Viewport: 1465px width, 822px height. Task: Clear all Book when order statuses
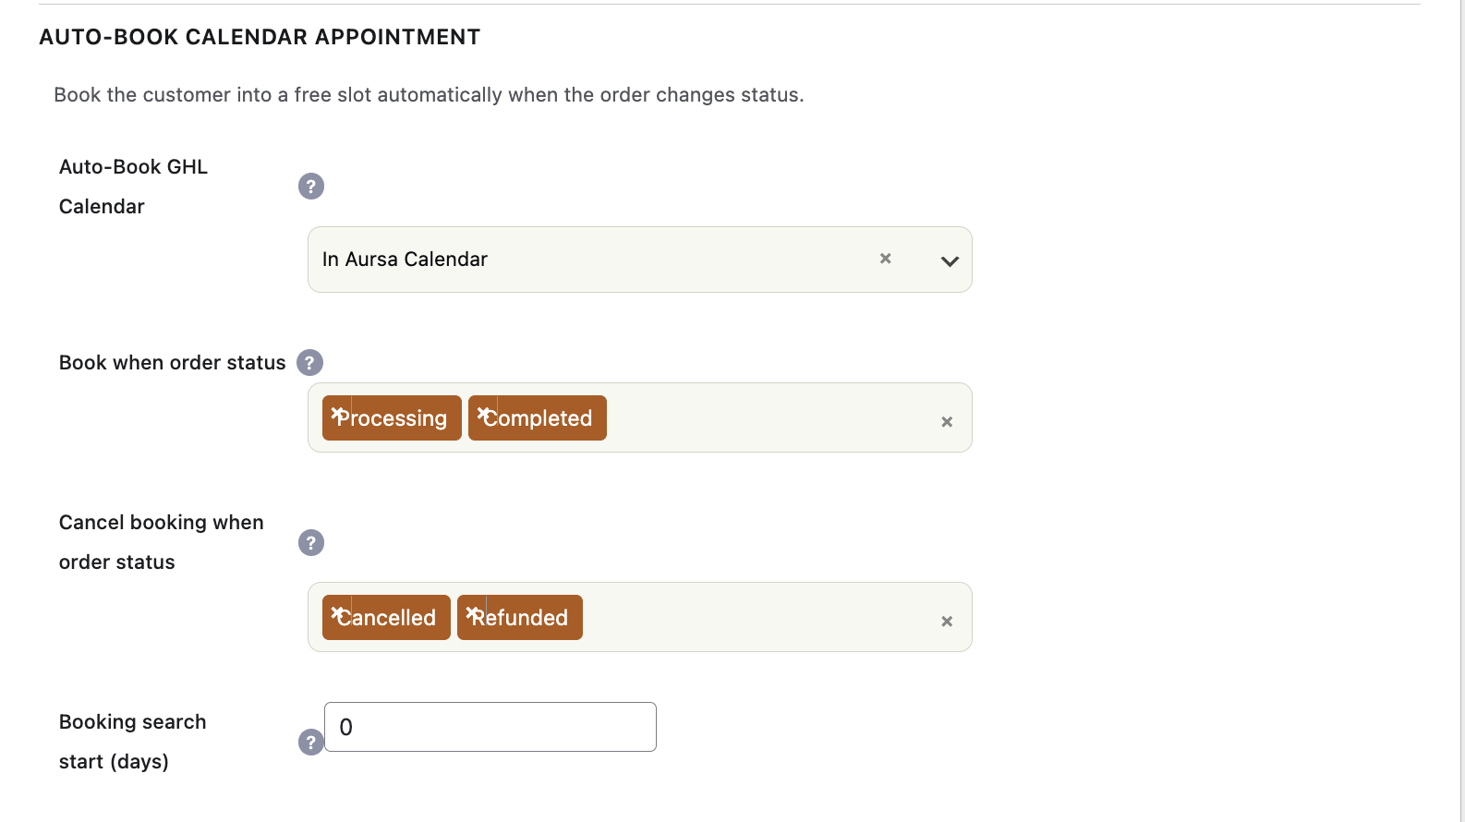click(x=947, y=422)
